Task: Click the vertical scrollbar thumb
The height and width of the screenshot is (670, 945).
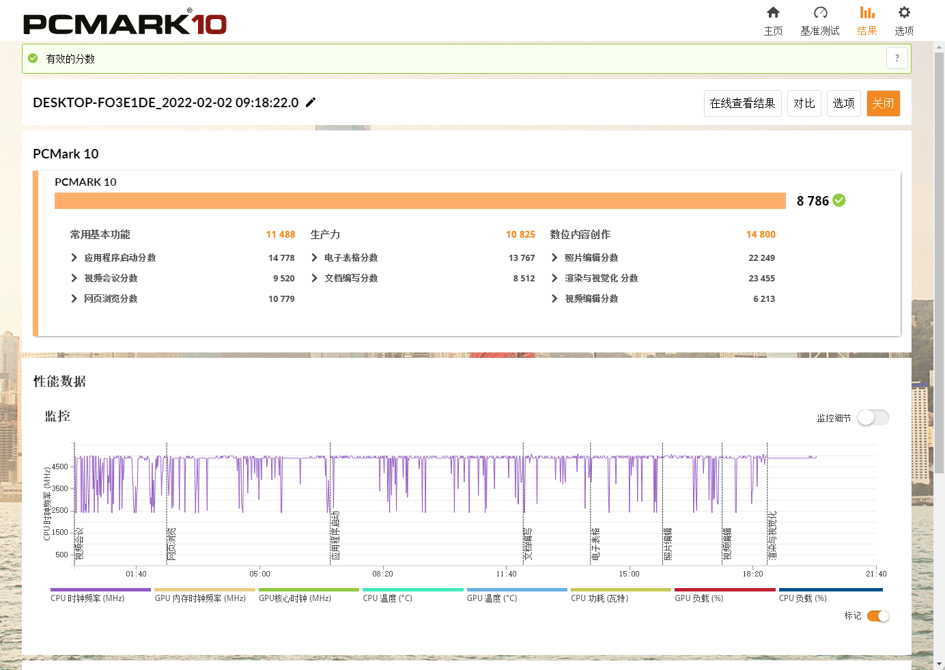Action: pos(940,262)
